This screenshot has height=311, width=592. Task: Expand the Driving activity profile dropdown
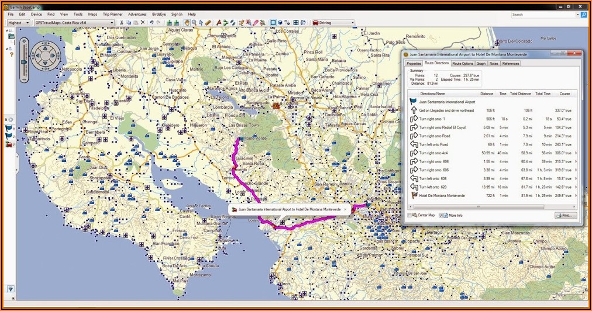333,23
